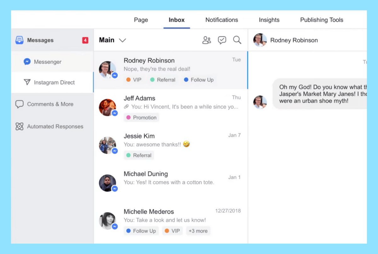Open Comments & More
The image size is (378, 254).
[x=51, y=104]
